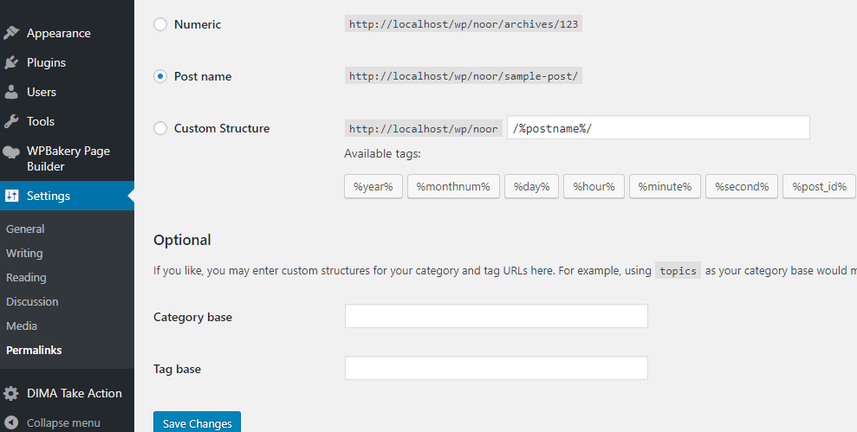Viewport: 857px width, 432px height.
Task: Click the Users person icon
Action: [11, 92]
